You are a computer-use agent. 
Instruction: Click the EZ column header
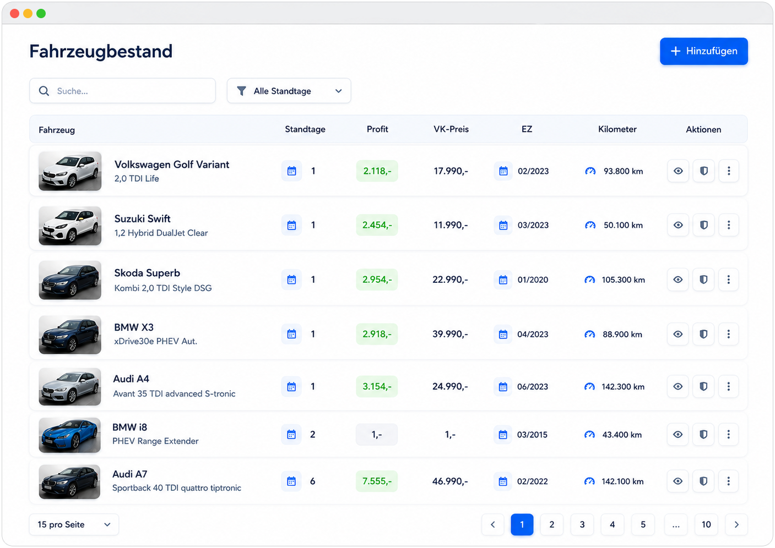coord(527,129)
